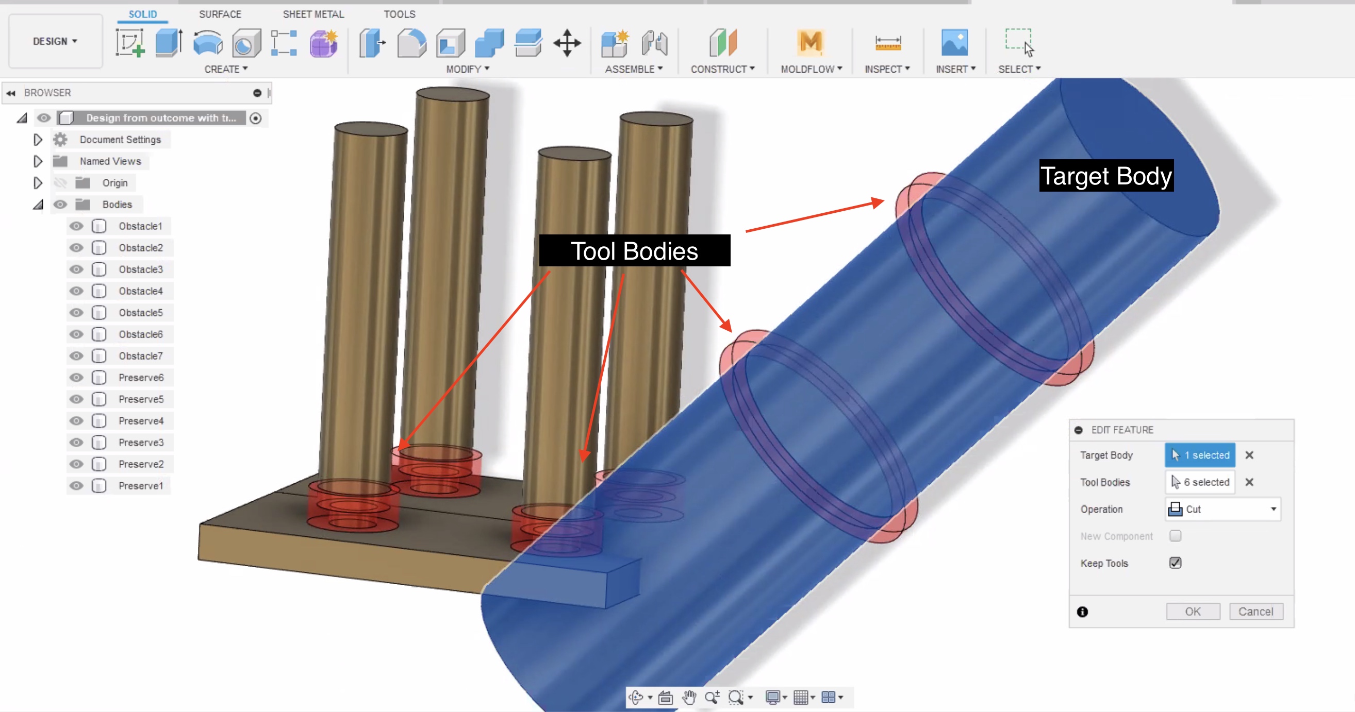
Task: Clear the Tool Bodies selection with the X
Action: (x=1250, y=482)
